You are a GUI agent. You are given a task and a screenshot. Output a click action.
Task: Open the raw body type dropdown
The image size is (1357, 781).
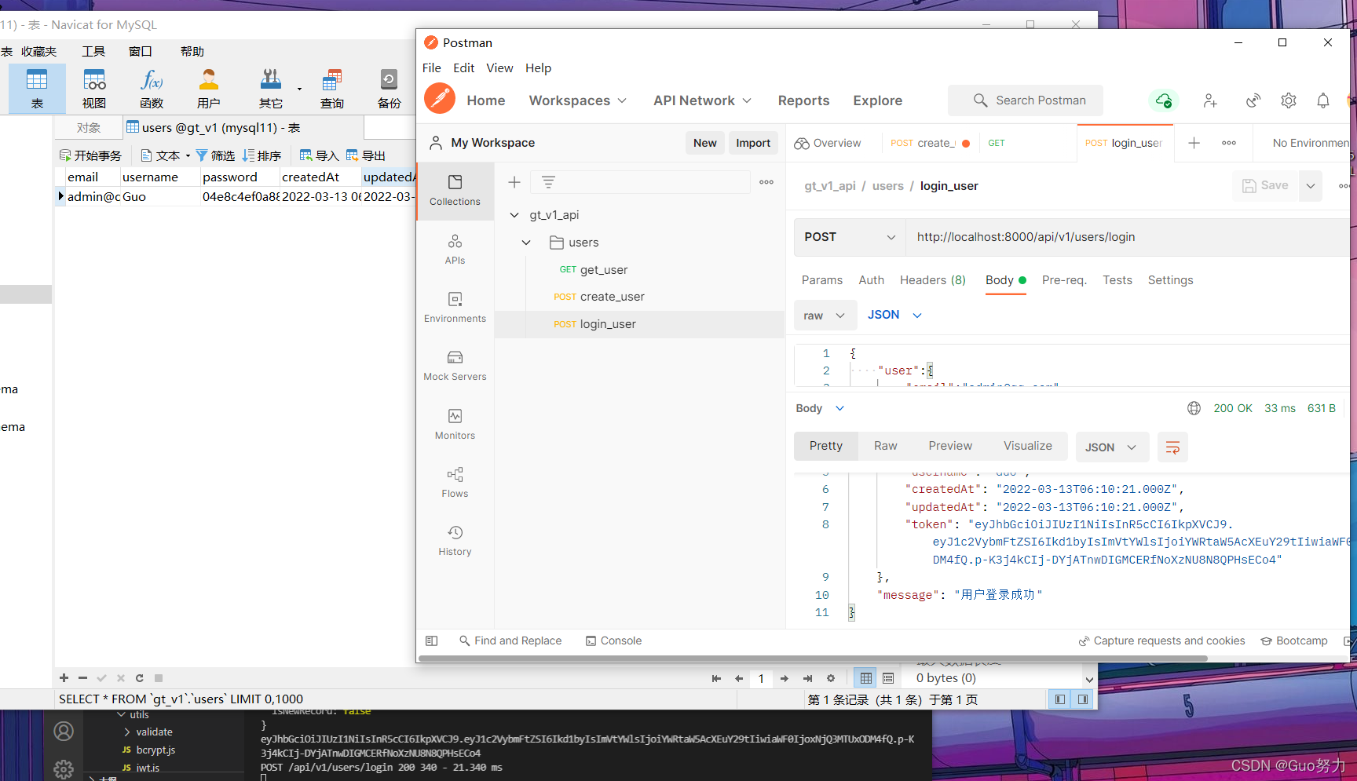[x=825, y=316]
